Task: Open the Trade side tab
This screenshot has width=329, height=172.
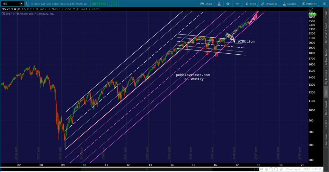Action: coord(326,14)
